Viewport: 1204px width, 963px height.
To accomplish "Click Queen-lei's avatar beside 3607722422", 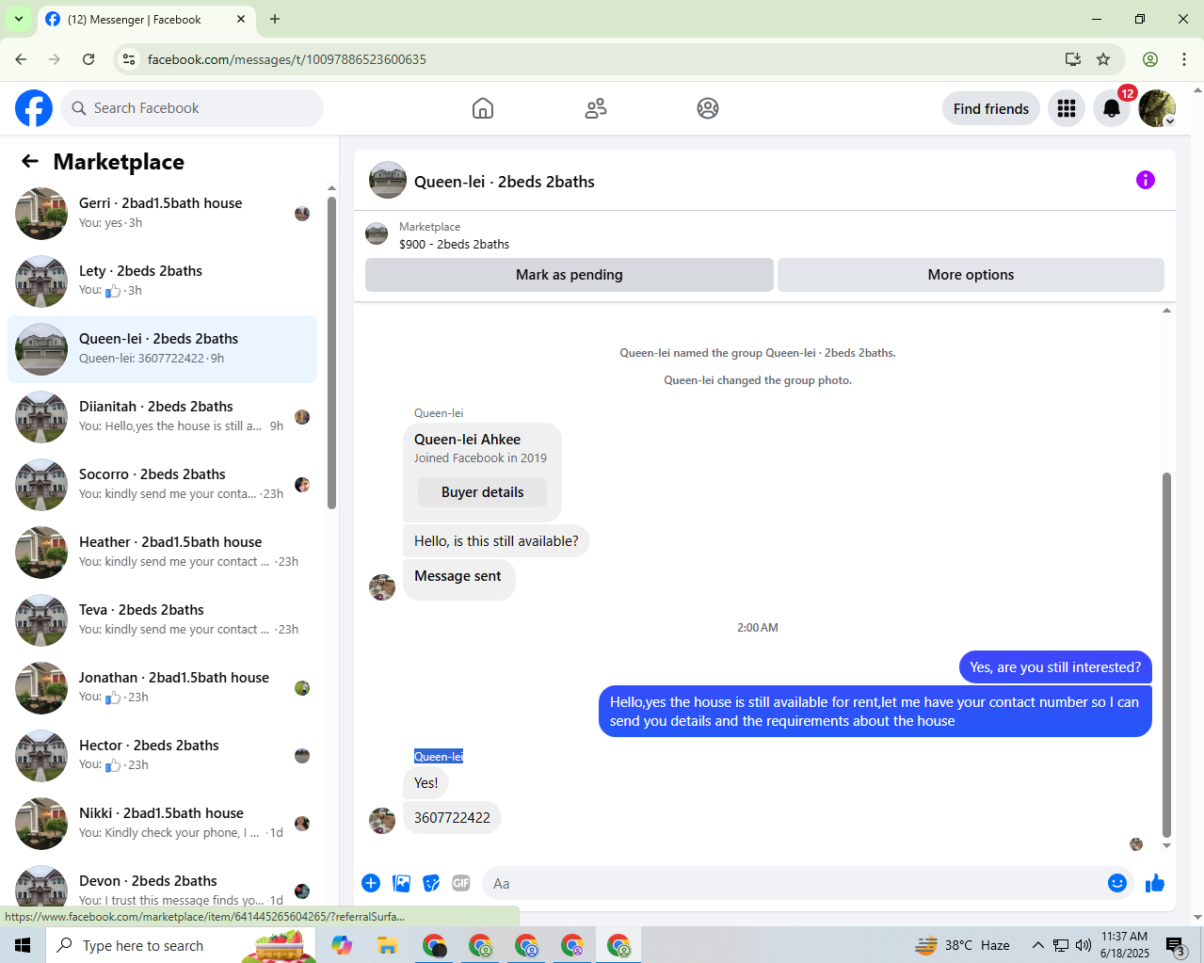I will pos(382,821).
